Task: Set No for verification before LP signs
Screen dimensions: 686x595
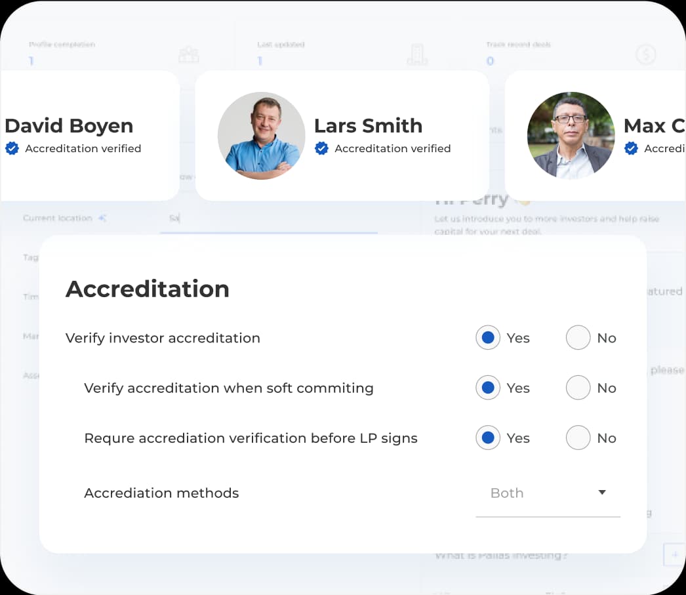Action: click(x=578, y=438)
